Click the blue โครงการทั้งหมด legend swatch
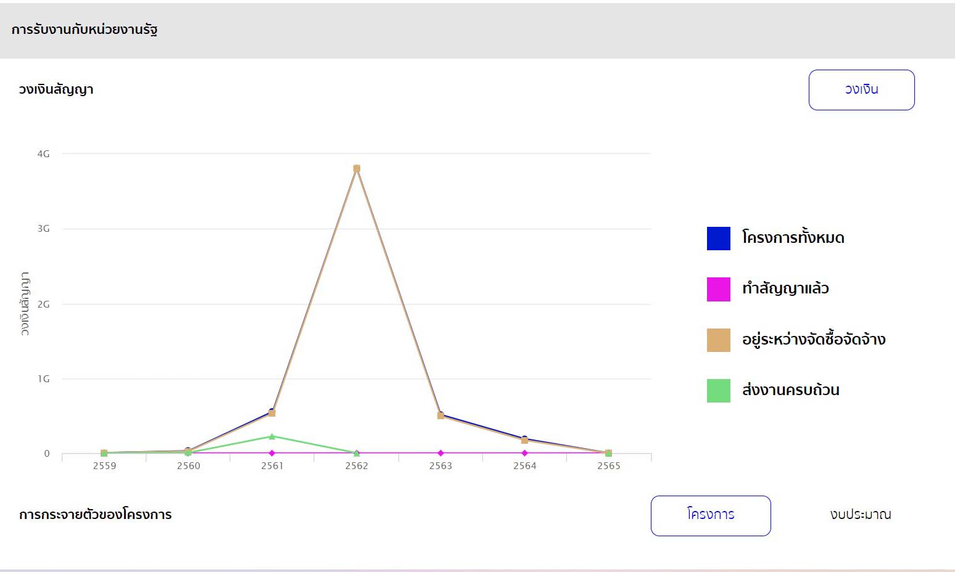Viewport: 955px width, 572px height. [x=718, y=239]
